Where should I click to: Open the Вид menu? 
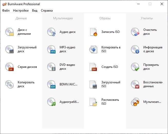click(35, 11)
